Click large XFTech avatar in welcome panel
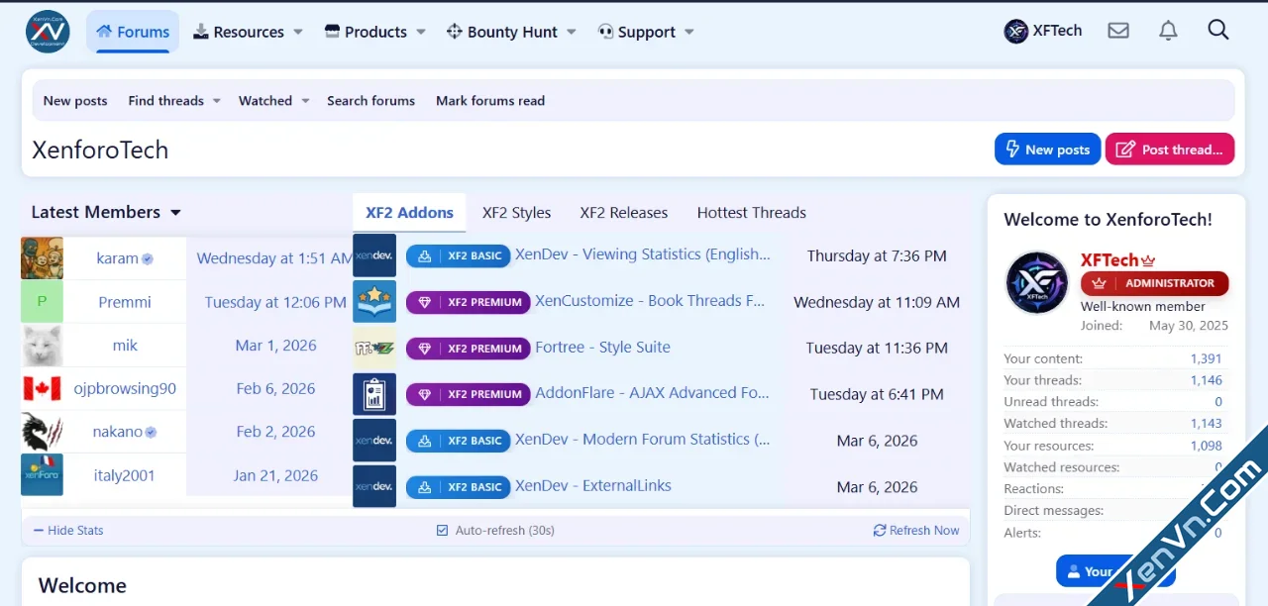 (x=1037, y=282)
